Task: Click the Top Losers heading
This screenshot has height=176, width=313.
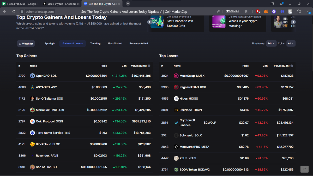Action: (169, 56)
